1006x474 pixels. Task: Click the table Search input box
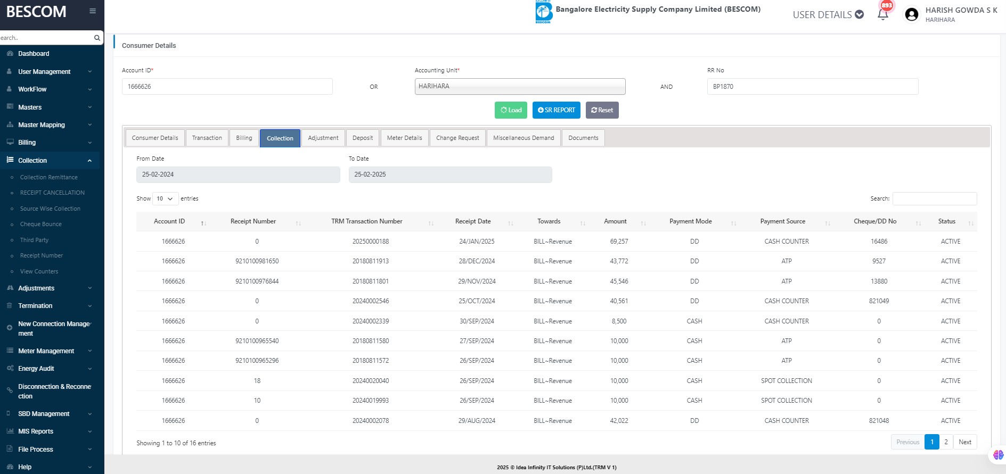coord(935,198)
